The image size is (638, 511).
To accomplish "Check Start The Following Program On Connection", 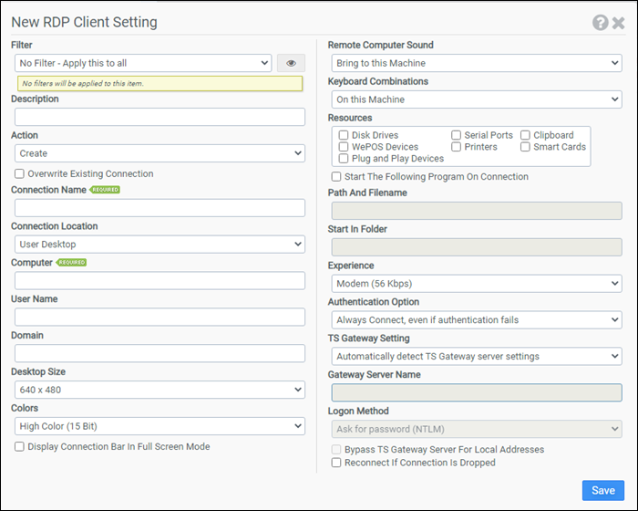I will 336,177.
